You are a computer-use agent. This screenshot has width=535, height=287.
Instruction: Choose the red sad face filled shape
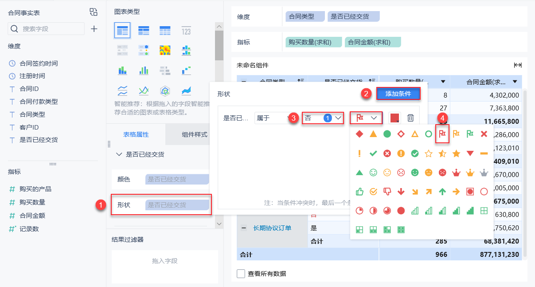click(x=442, y=172)
